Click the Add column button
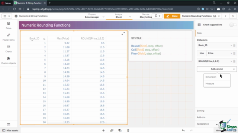 tap(217, 69)
